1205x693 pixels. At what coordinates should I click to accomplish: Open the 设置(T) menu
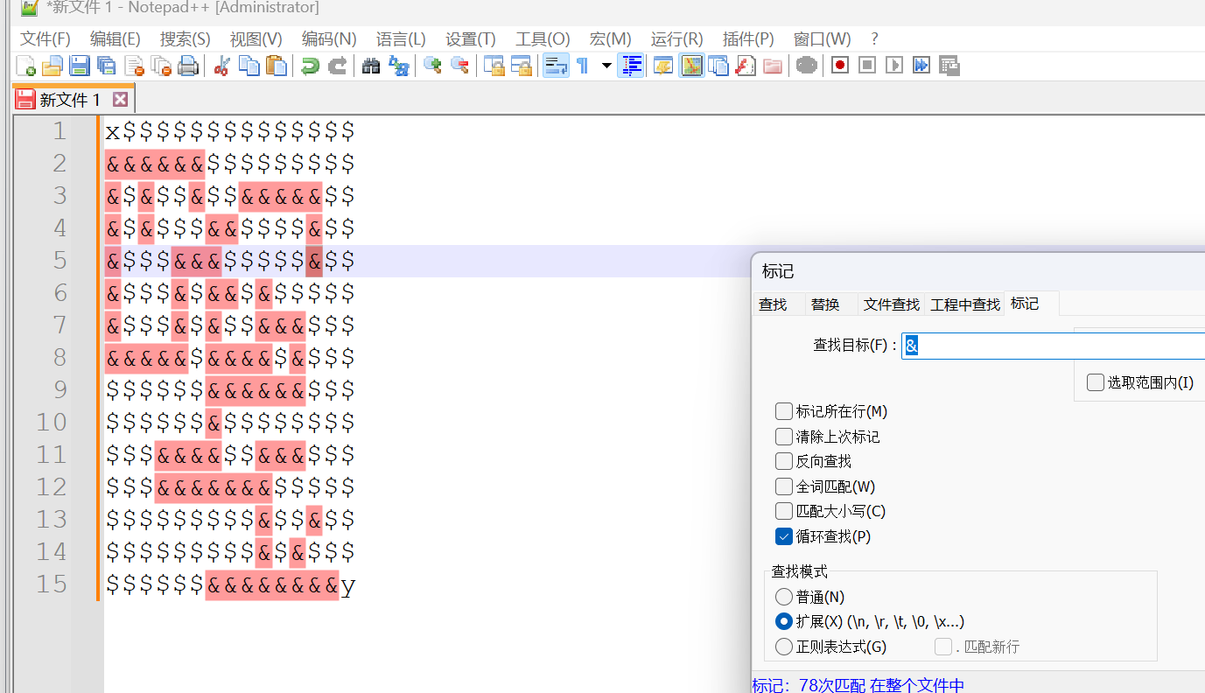pos(471,39)
